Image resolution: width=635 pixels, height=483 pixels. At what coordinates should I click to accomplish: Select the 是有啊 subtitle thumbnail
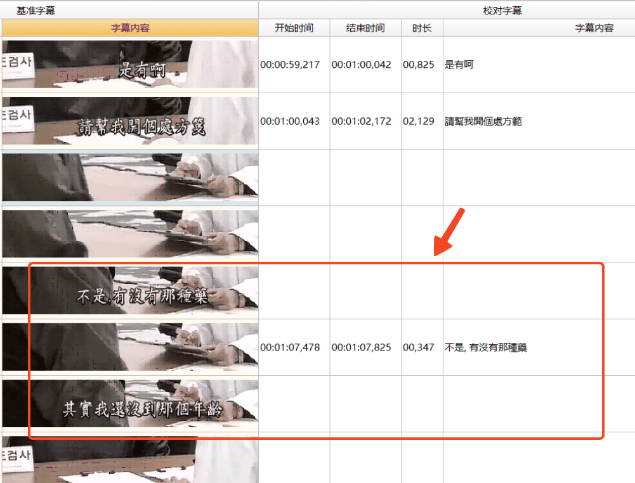coord(129,64)
